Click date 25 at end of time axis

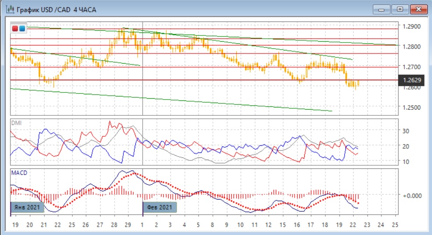tap(394, 224)
